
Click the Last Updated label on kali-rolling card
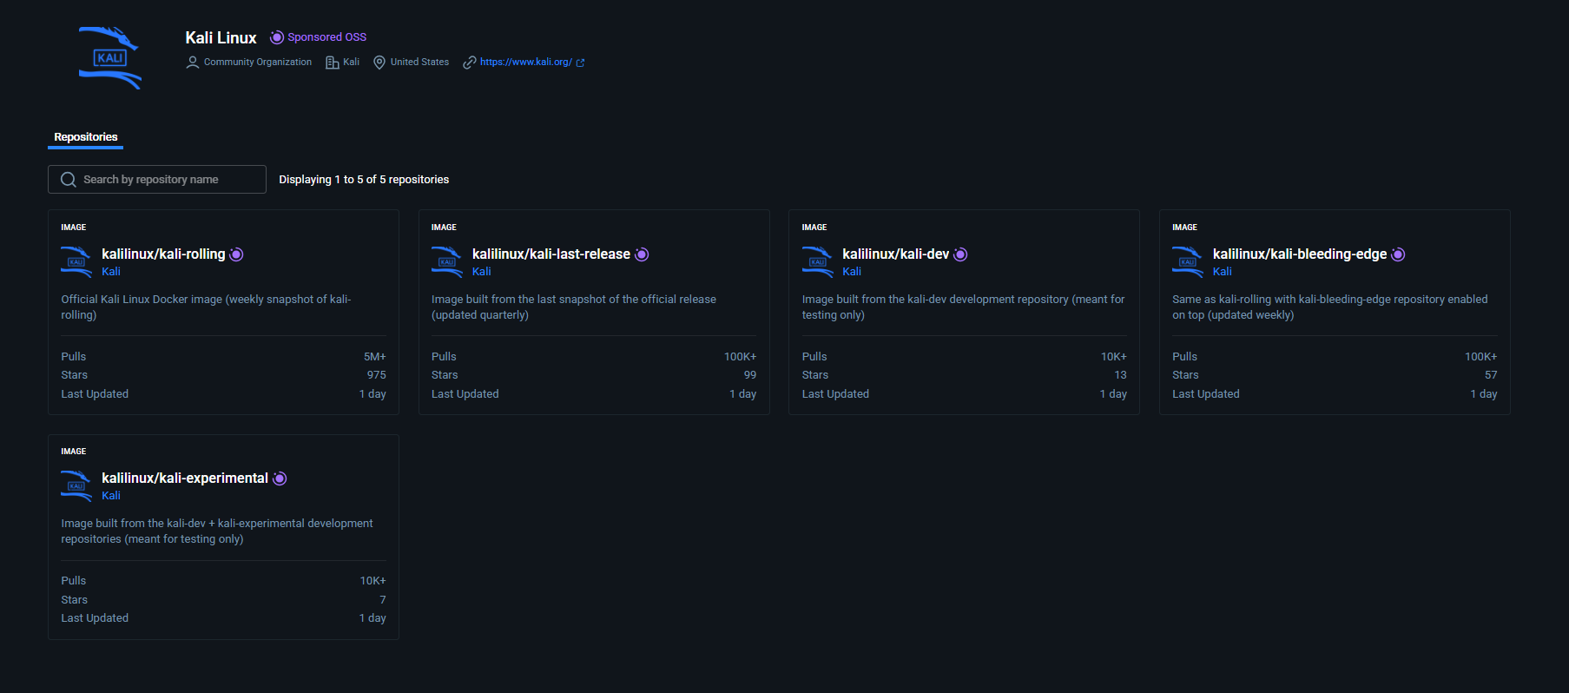click(x=95, y=394)
